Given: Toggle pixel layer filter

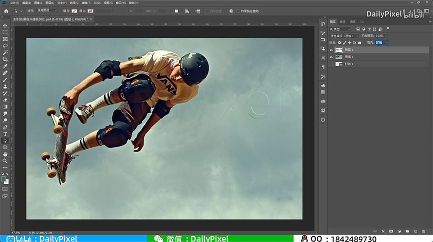Looking at the screenshot, I should coord(358,29).
